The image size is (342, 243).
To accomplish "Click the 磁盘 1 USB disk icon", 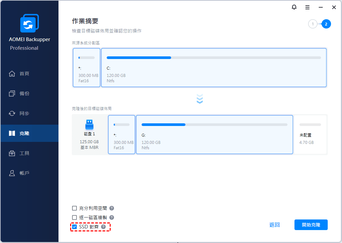I will 89,125.
